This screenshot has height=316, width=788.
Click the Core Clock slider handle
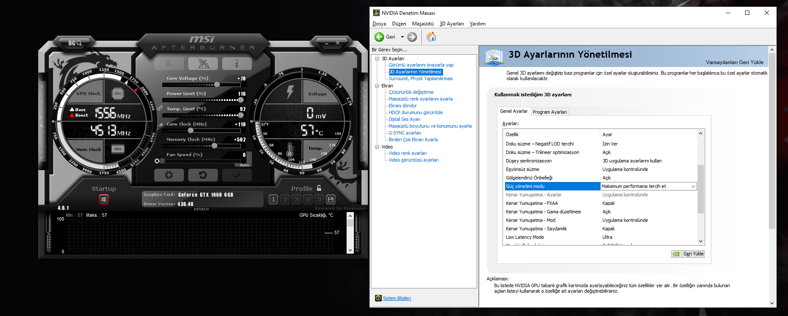point(190,131)
